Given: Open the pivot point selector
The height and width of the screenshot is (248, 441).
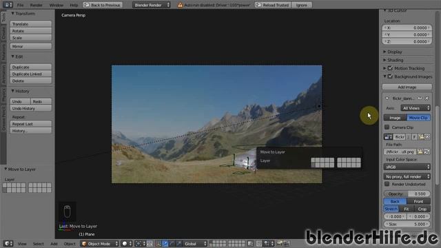Looking at the screenshot, I should click(140, 243).
